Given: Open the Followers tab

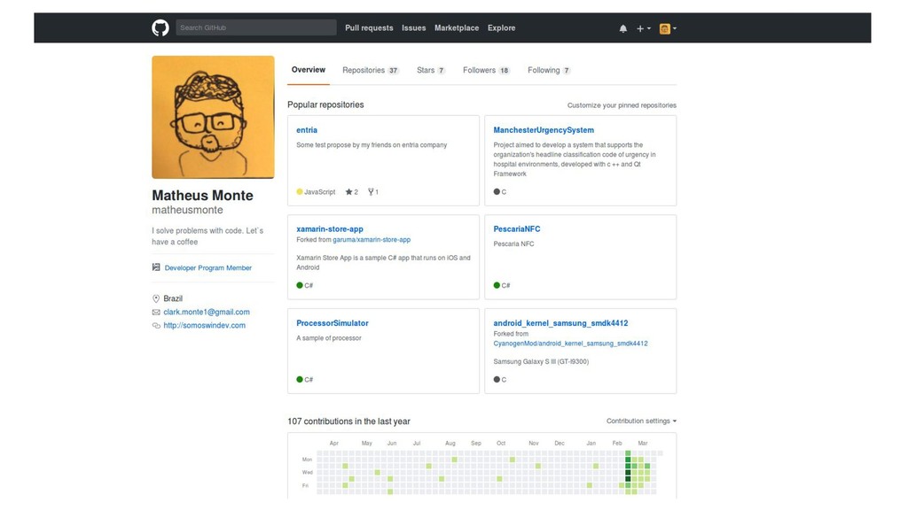Looking at the screenshot, I should pos(487,70).
